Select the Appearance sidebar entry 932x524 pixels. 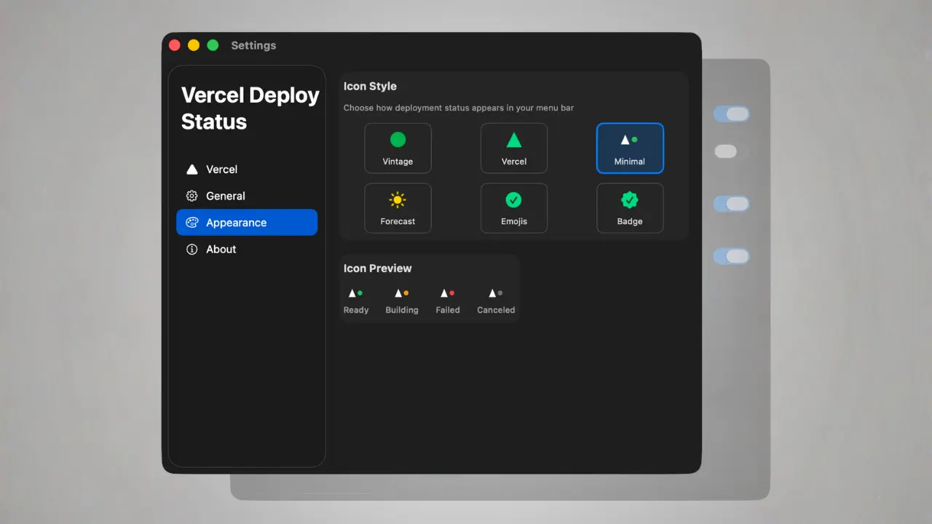tap(236, 223)
